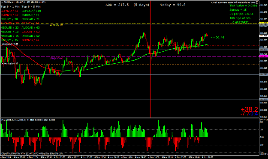This screenshot has height=159, width=268.
Task: Click the CCI indicator title text in the subwindow
Action: click(28, 120)
